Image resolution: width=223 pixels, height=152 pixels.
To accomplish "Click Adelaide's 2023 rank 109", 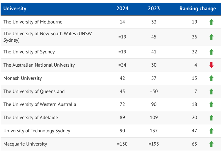I will [x=154, y=118].
